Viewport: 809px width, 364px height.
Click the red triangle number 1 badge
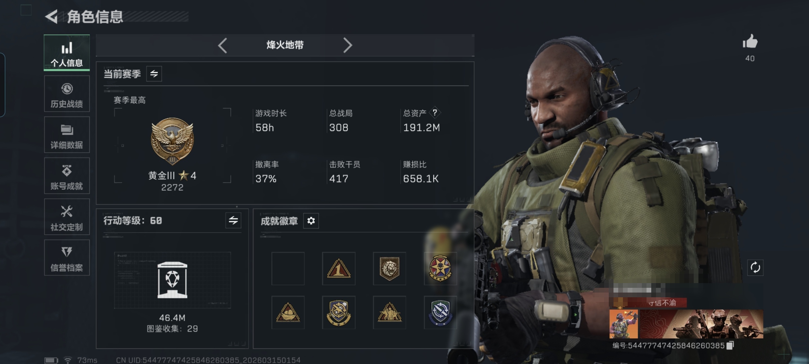point(339,269)
